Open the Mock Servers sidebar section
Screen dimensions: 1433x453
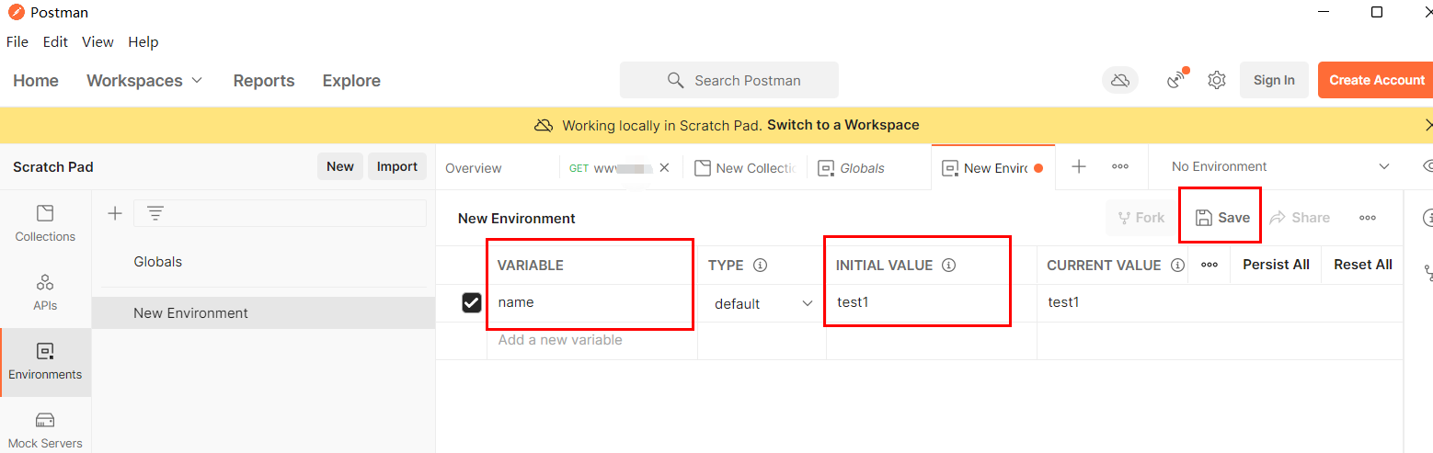click(x=45, y=430)
